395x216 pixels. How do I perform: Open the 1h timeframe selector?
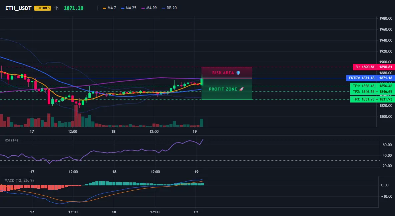(56, 8)
